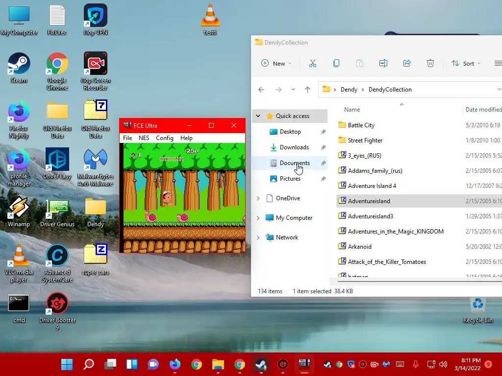This screenshot has height=376, width=502.
Task: Open Config menu in FCE Ultra
Action: [x=165, y=138]
